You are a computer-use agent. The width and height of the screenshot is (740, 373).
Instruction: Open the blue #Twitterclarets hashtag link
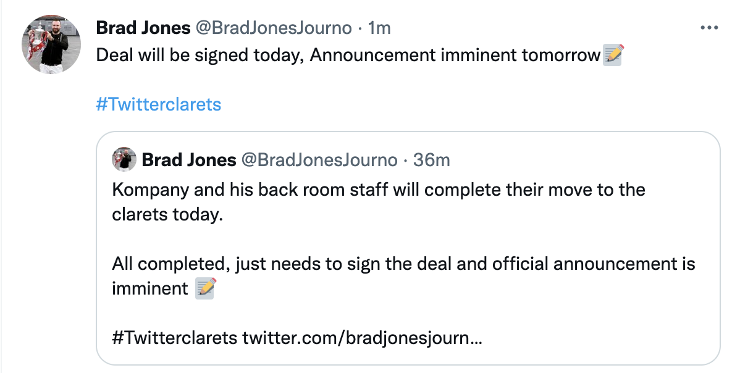point(158,104)
